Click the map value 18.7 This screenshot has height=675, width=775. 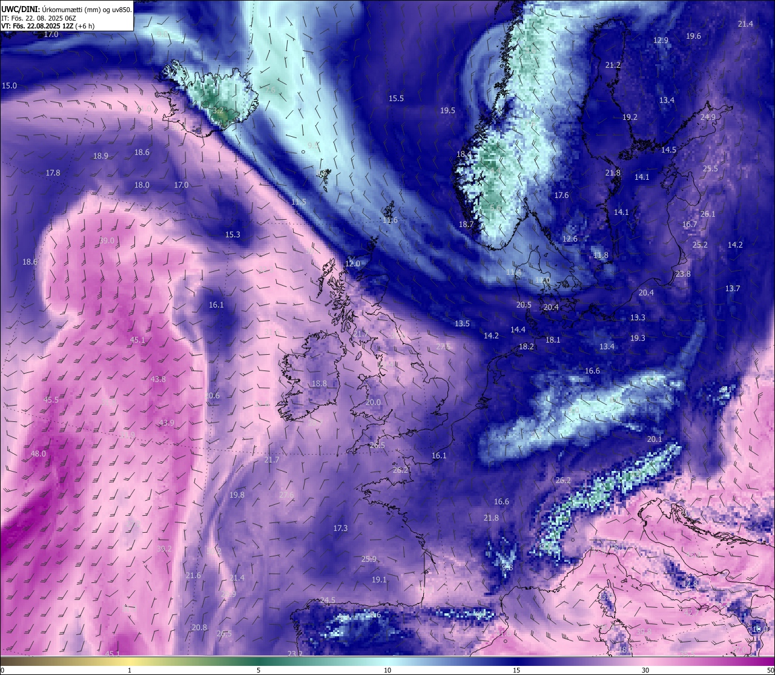click(x=466, y=225)
